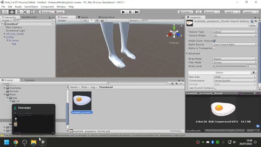This screenshot has height=147, width=261.
Task: Click the Scene search field
Action: pyautogui.click(x=162, y=20)
